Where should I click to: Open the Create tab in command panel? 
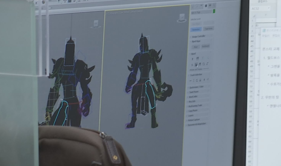coord(193,7)
